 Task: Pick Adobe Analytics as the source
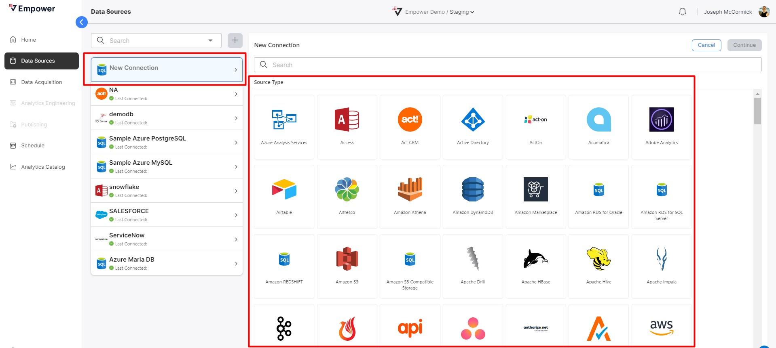[x=662, y=127]
